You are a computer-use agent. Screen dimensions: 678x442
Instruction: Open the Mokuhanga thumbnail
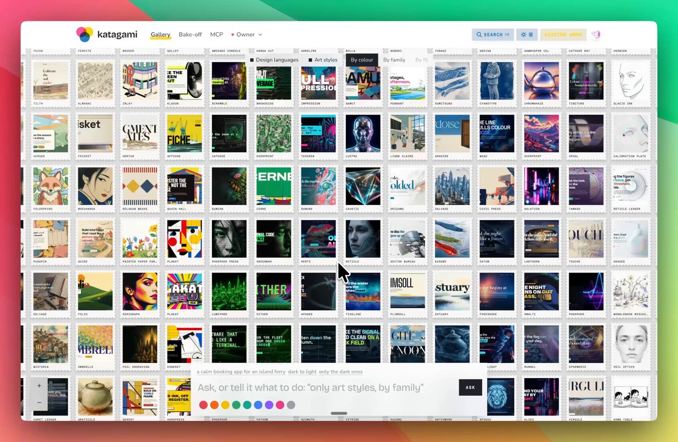(x=95, y=186)
